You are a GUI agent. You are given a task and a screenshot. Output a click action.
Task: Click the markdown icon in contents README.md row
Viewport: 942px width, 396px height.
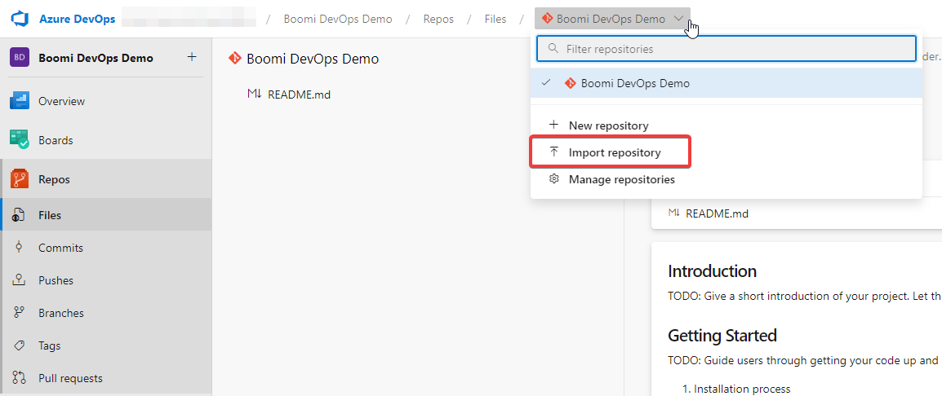674,213
